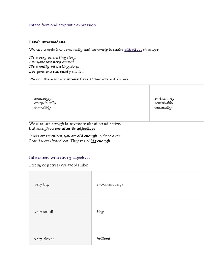Click the word "brilliant" in the table
This screenshot has width=204, height=272.
coord(104,239)
